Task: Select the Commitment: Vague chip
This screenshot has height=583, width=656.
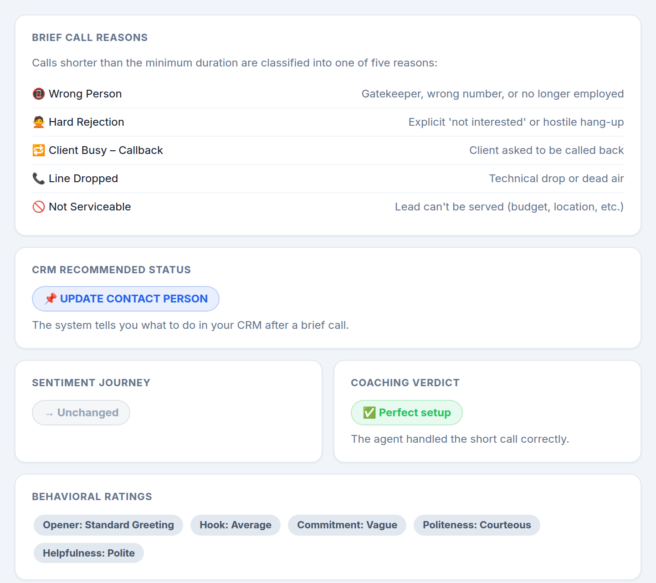Action: [x=347, y=525]
